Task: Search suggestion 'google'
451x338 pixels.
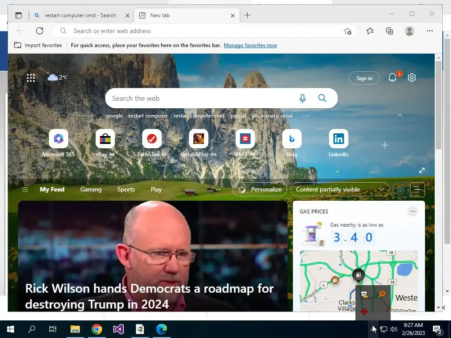Action: pos(114,116)
